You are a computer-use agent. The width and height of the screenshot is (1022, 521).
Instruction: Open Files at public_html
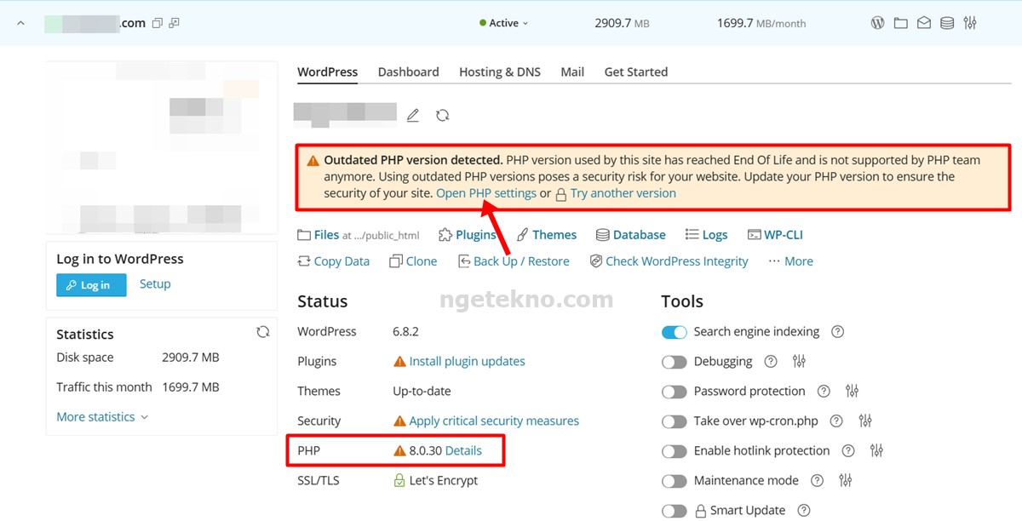[358, 235]
